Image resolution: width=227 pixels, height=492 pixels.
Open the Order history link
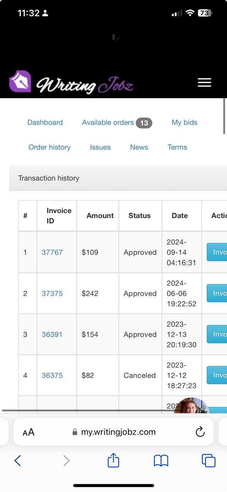(50, 147)
